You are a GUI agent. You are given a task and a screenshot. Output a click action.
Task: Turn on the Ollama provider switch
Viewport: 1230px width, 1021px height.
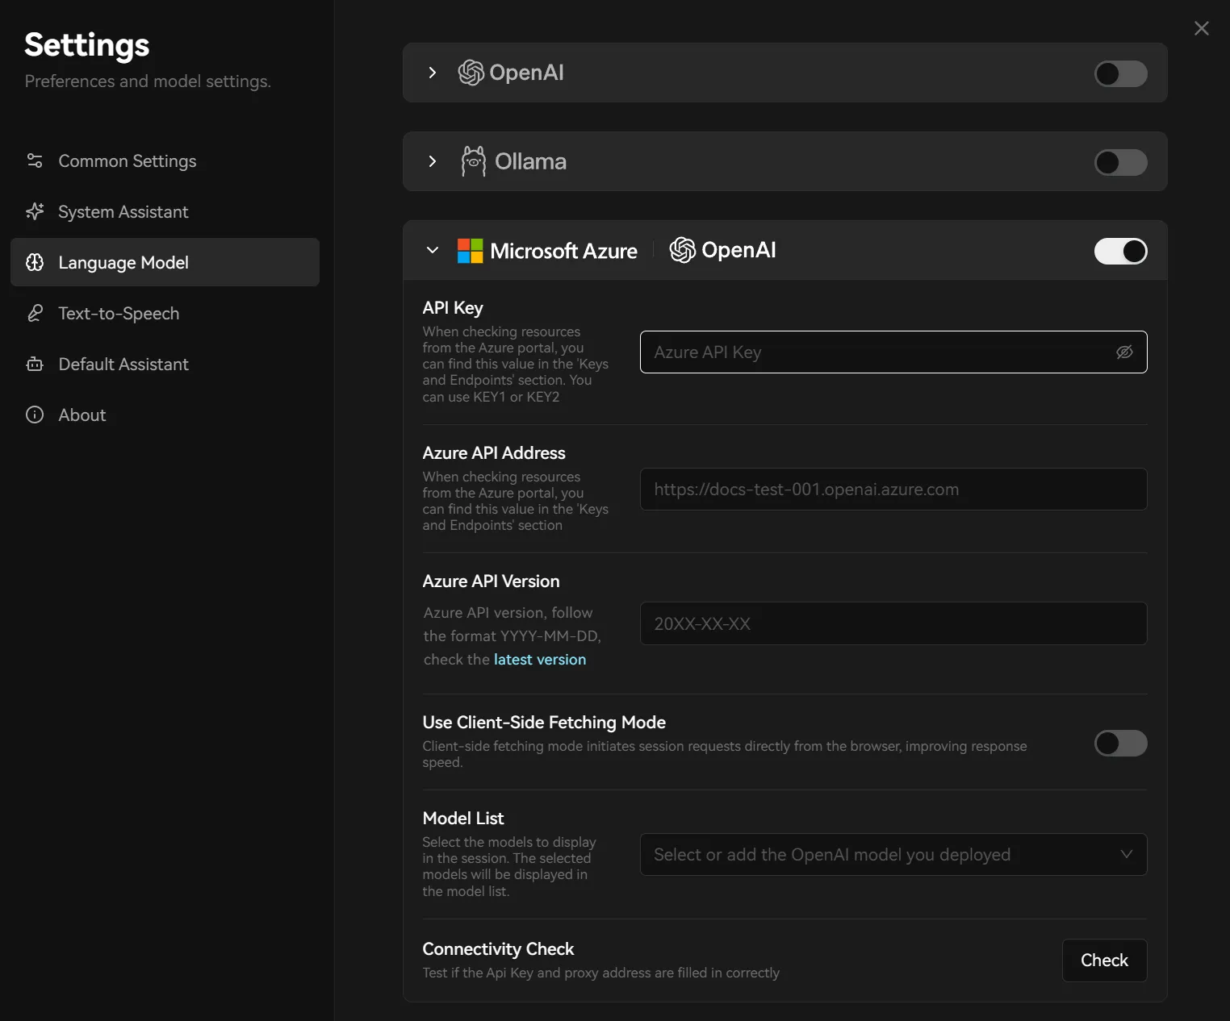[x=1120, y=162]
